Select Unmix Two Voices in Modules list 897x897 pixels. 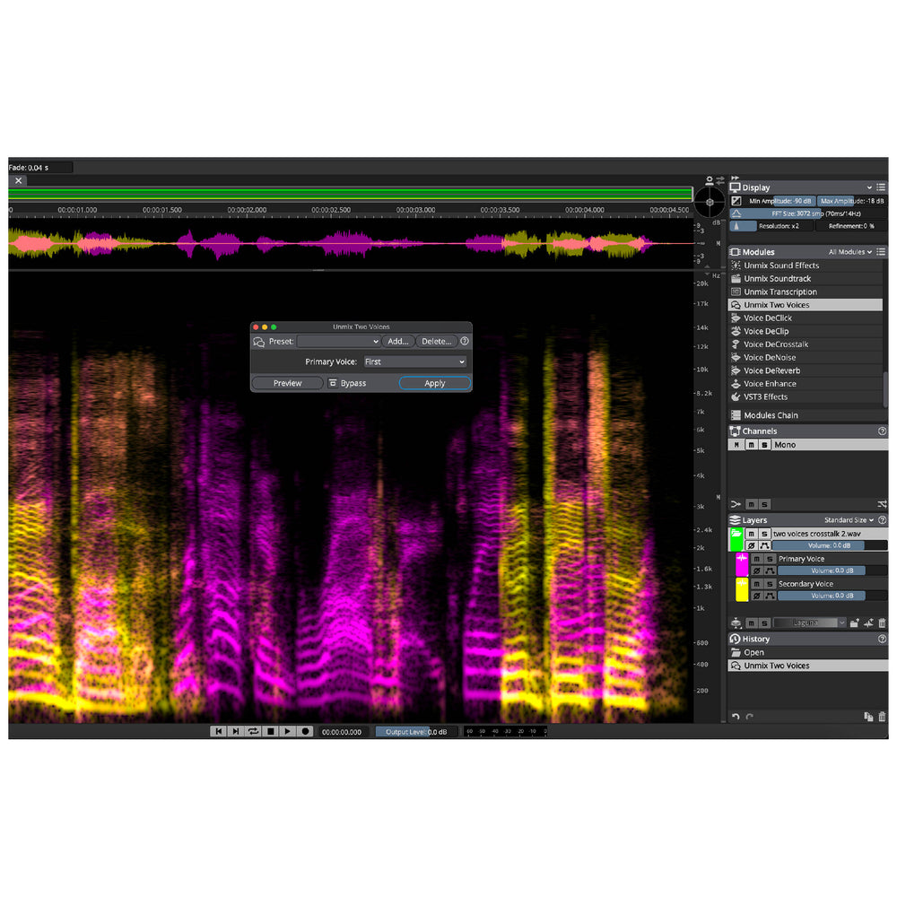click(x=805, y=305)
